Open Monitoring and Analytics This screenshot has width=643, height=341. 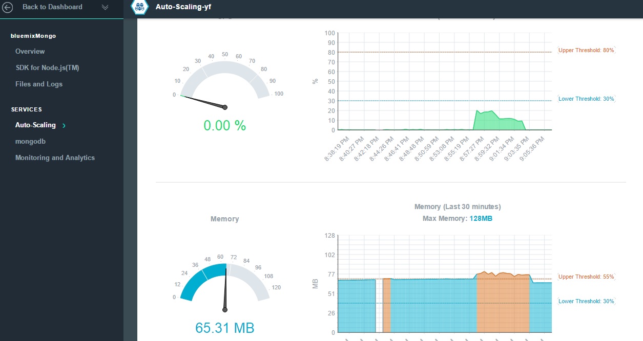coord(55,157)
